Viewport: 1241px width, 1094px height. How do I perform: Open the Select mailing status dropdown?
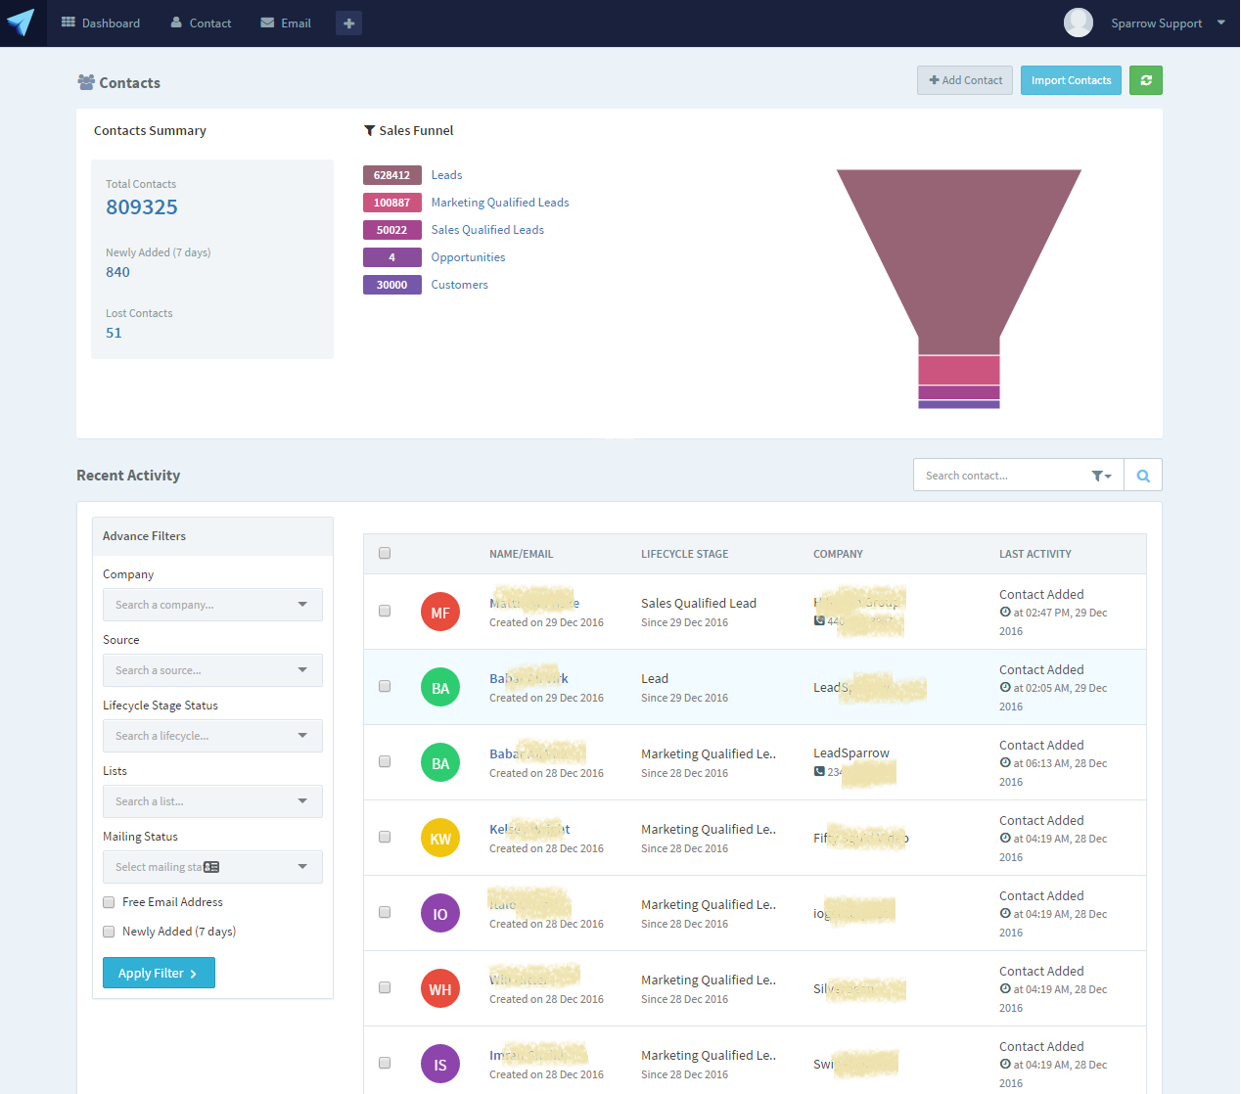212,867
